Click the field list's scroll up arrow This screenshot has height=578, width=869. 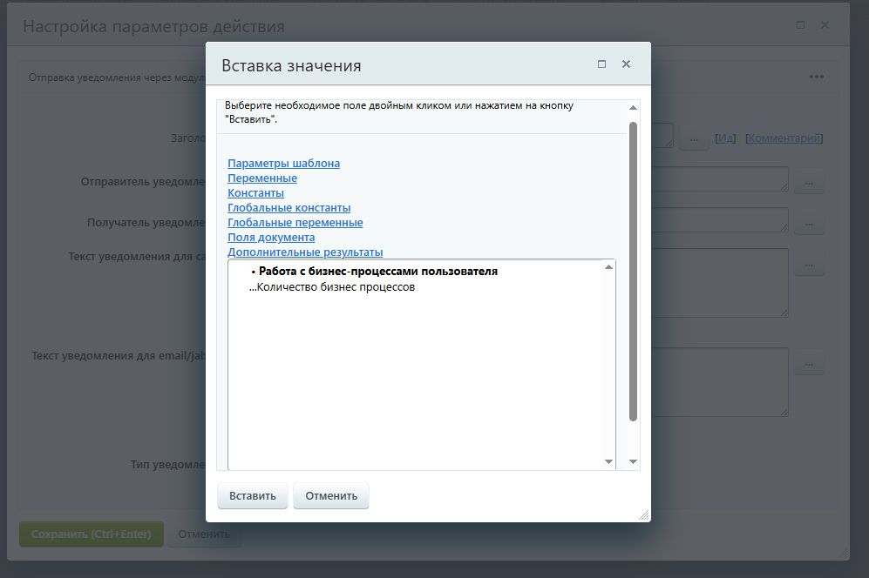pos(608,267)
